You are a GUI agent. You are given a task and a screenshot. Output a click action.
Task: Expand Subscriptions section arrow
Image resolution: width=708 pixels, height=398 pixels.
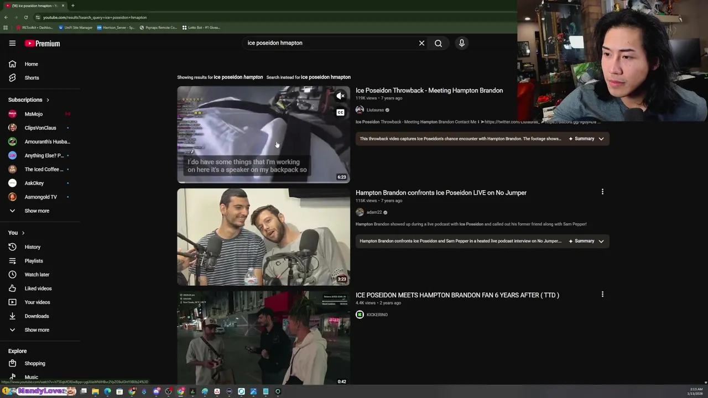pos(48,100)
